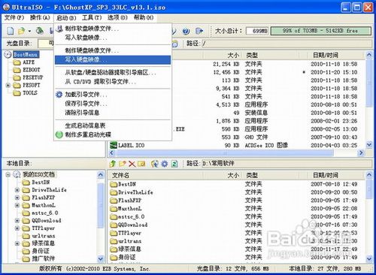Expand the 绿茶信息 folder node

pyautogui.click(x=17, y=243)
